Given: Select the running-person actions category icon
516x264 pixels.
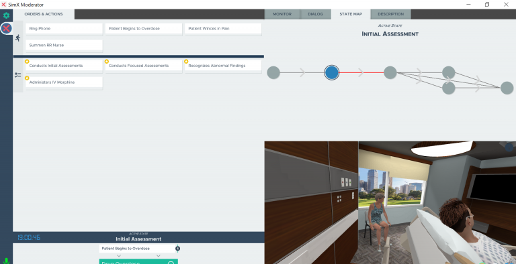Looking at the screenshot, I should tap(17, 38).
